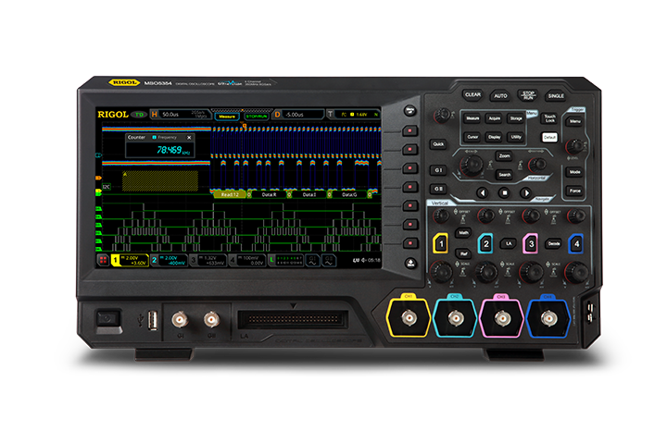The width and height of the screenshot is (667, 444).
Task: Open the Storage menu key
Action: pyautogui.click(x=516, y=118)
